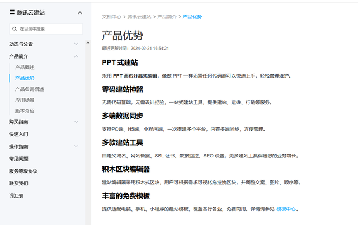
Task: Click bold text PPT 画布分离式编辑
Action: click(135, 76)
